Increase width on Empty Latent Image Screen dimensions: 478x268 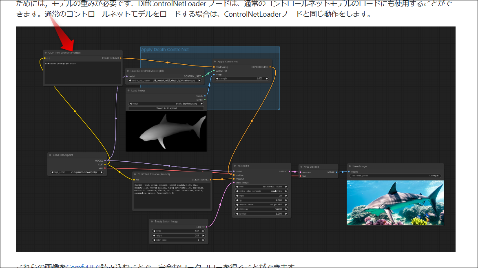pos(204,231)
